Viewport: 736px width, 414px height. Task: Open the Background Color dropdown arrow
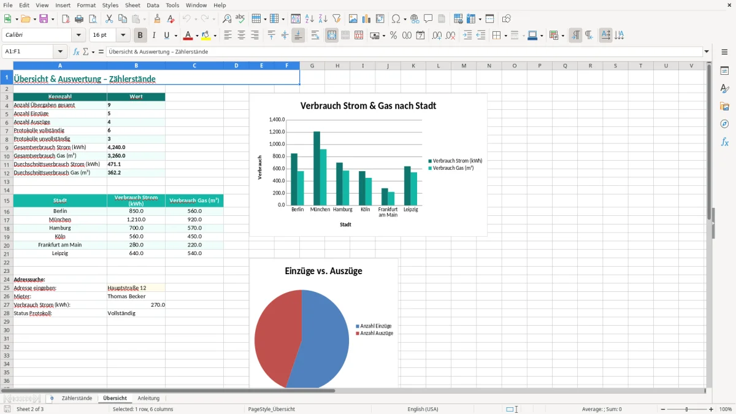(x=215, y=36)
